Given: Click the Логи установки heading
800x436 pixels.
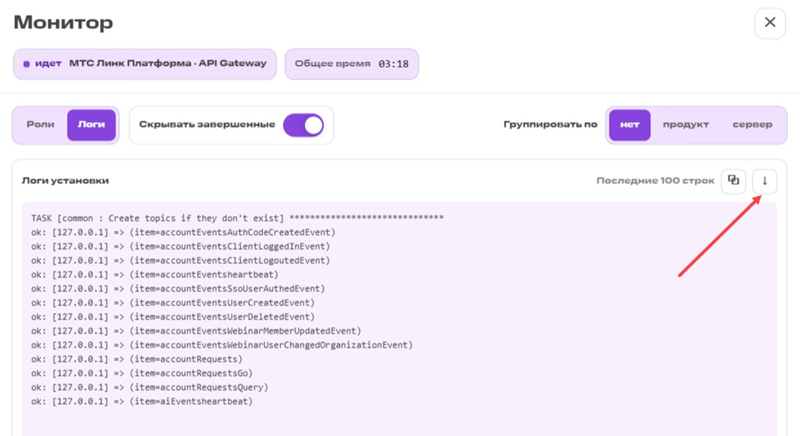Looking at the screenshot, I should [x=65, y=181].
